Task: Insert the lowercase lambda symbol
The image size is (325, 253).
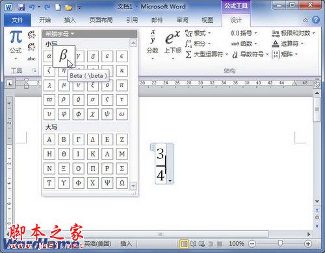Action: pos(49,85)
